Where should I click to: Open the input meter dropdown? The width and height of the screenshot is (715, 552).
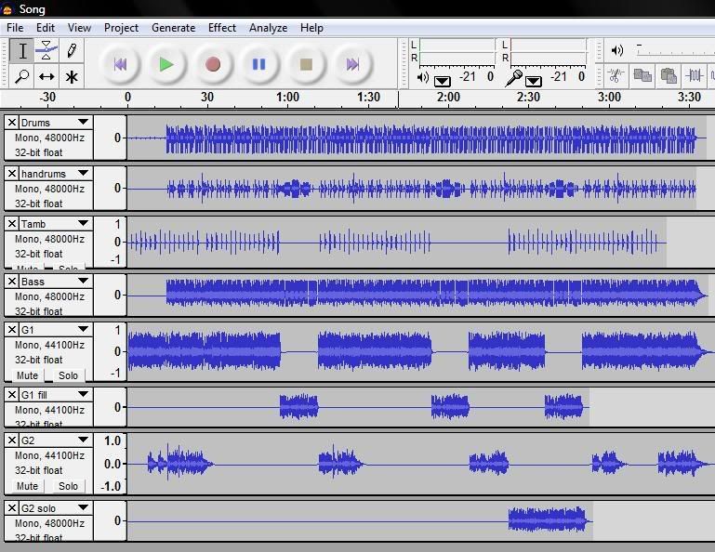tap(533, 81)
